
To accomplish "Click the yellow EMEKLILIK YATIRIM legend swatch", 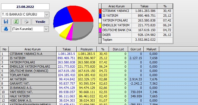I will 100,25.
